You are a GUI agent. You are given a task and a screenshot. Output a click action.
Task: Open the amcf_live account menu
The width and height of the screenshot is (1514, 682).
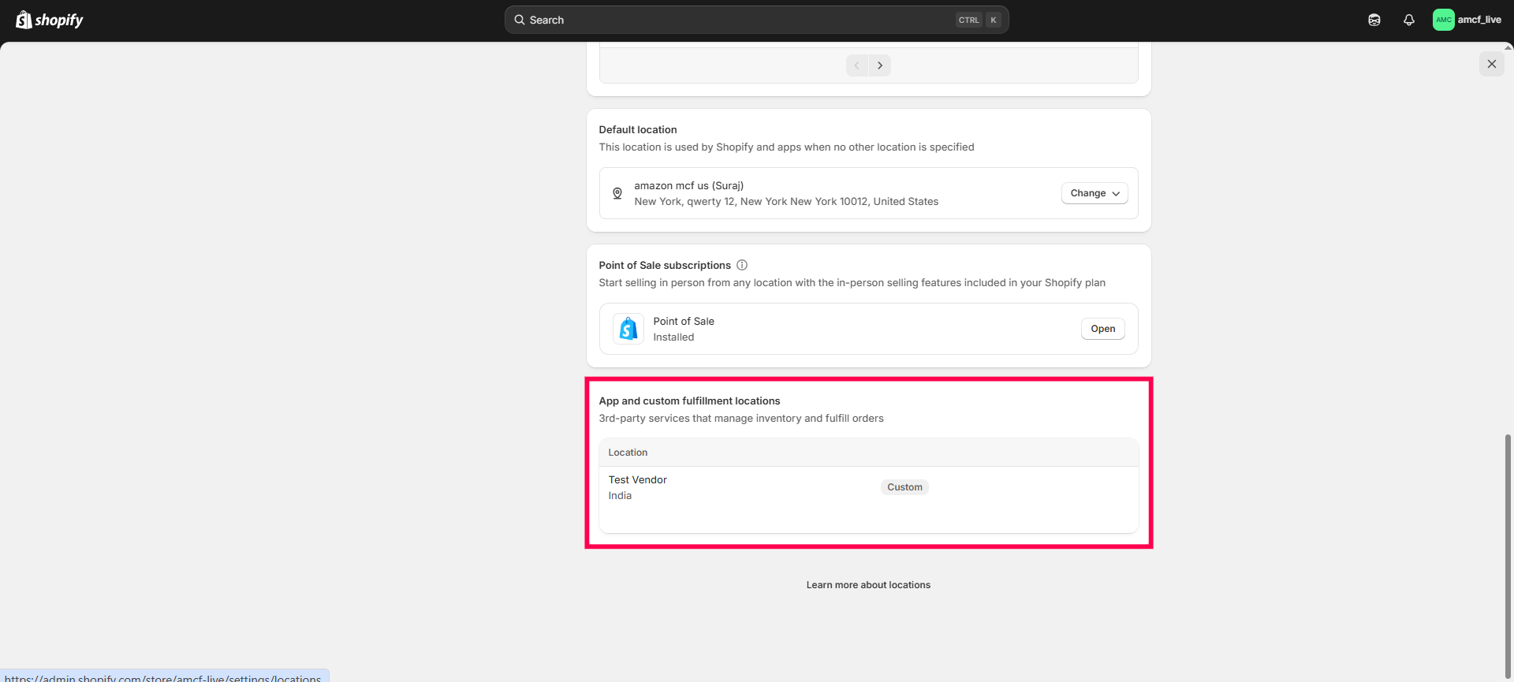click(x=1479, y=20)
